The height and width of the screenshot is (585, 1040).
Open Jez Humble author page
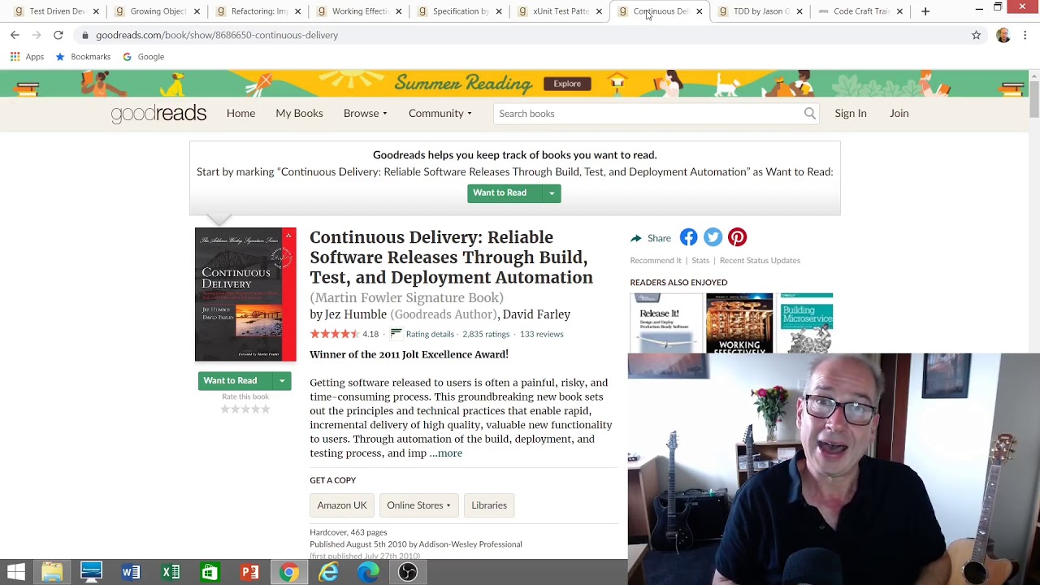(x=356, y=314)
